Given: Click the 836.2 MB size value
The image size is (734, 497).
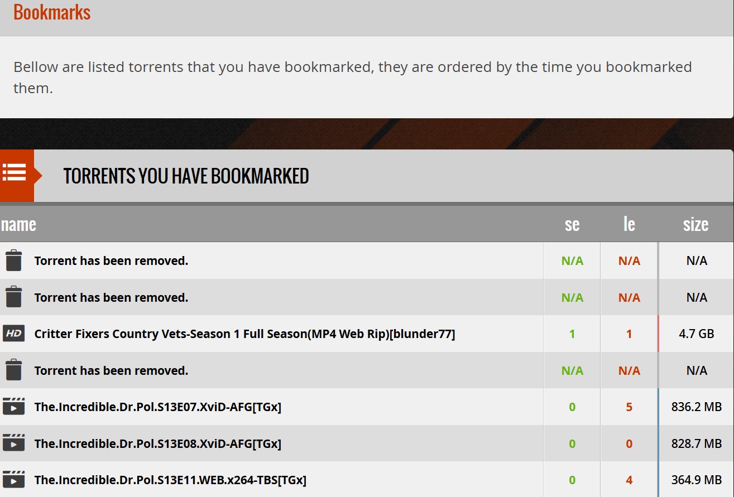Looking at the screenshot, I should point(697,407).
